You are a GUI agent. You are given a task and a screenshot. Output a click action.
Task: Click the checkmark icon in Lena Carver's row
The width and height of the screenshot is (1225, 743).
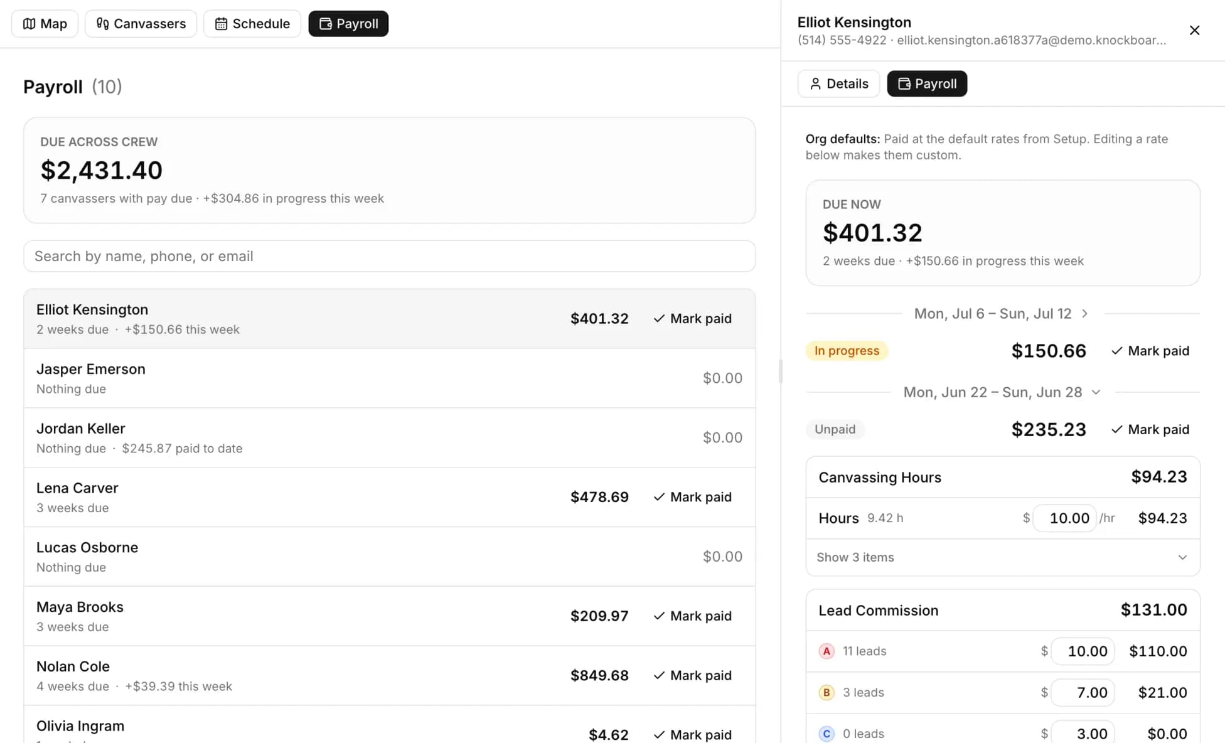(659, 497)
